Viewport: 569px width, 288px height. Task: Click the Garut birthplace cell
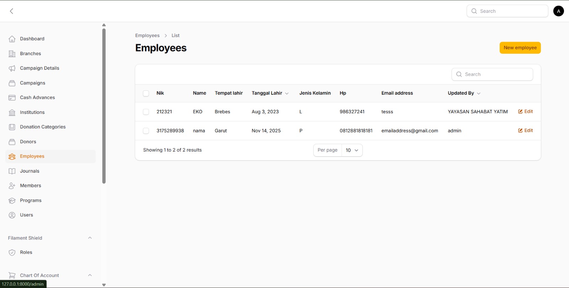221,131
